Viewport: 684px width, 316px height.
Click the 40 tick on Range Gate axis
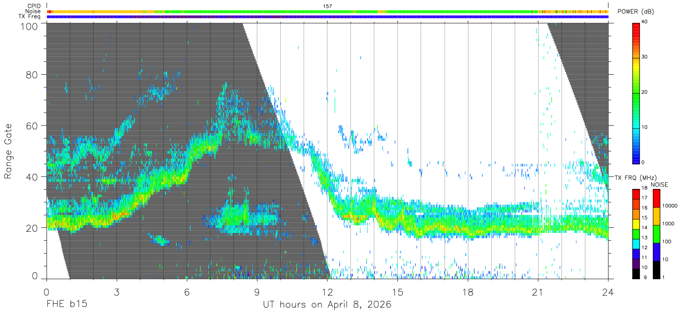coord(32,177)
